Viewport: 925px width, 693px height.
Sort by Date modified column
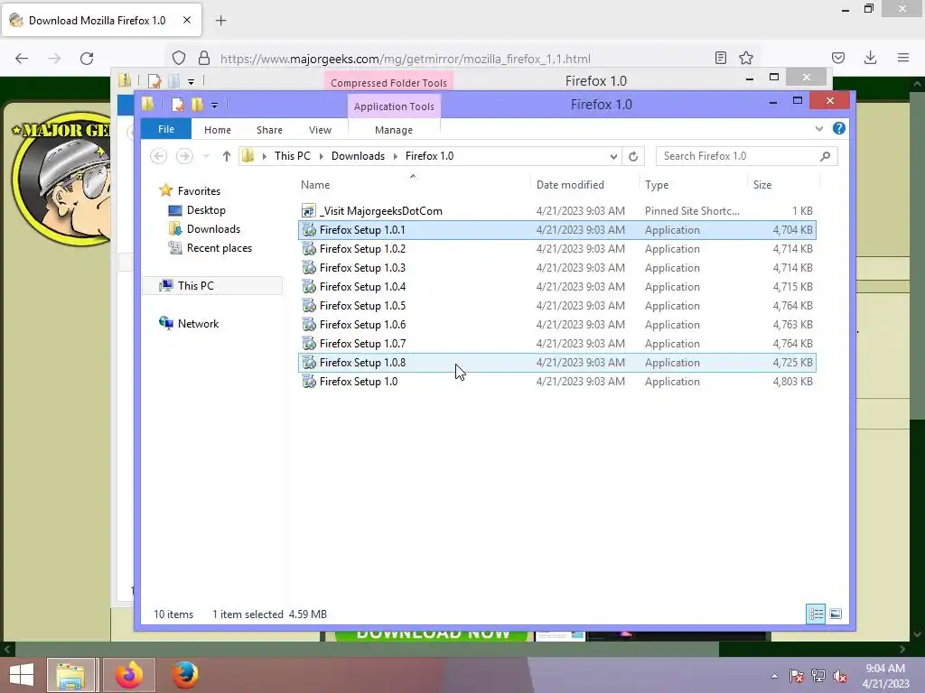click(x=570, y=184)
